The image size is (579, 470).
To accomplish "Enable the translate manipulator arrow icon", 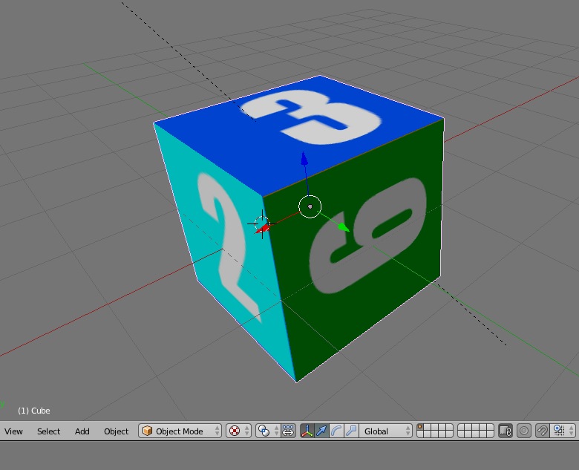I will coord(321,431).
